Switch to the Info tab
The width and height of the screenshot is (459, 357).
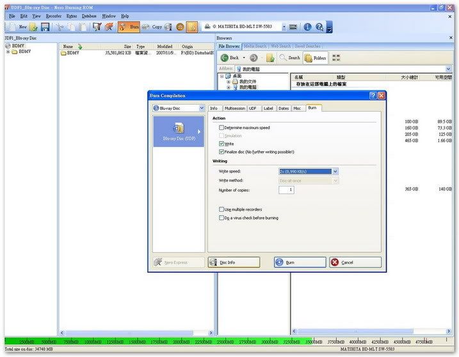pyautogui.click(x=214, y=109)
